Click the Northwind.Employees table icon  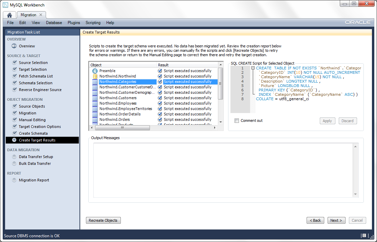coord(95,103)
